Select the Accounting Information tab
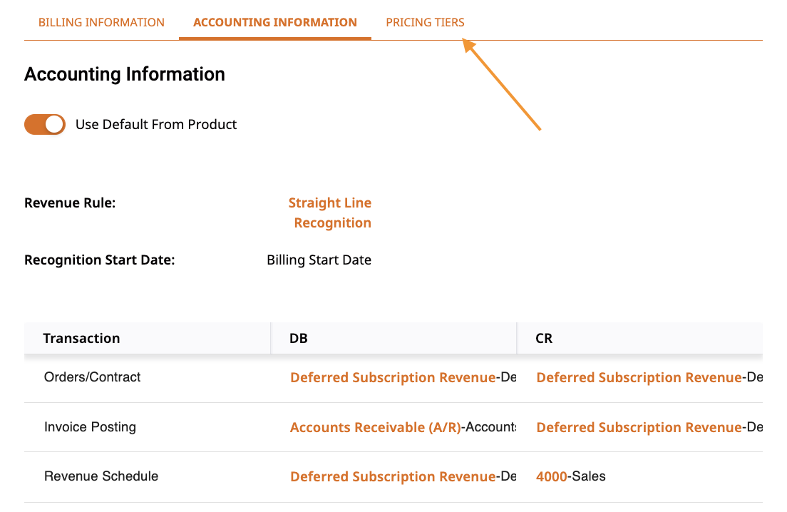787x512 pixels. (x=275, y=23)
